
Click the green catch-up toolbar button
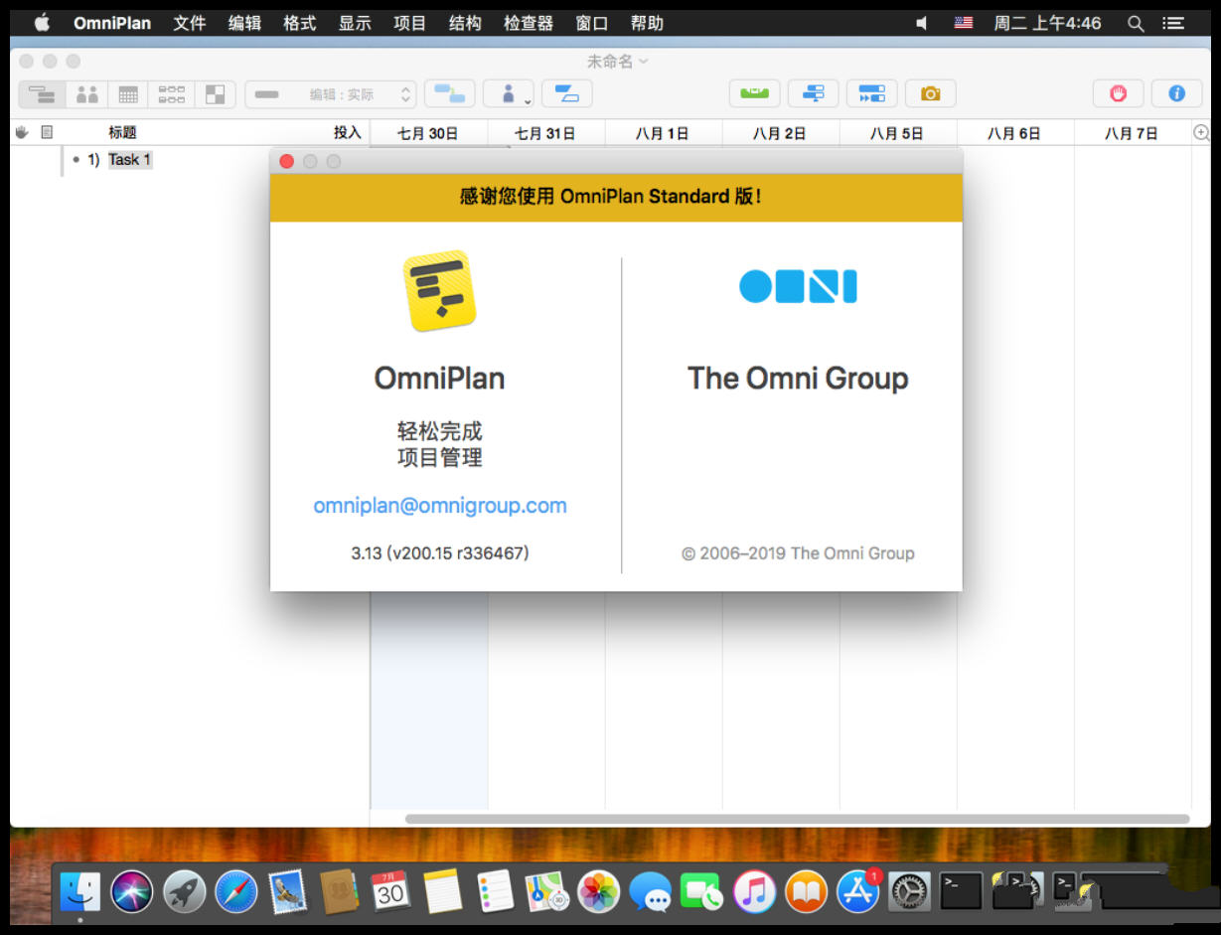755,93
